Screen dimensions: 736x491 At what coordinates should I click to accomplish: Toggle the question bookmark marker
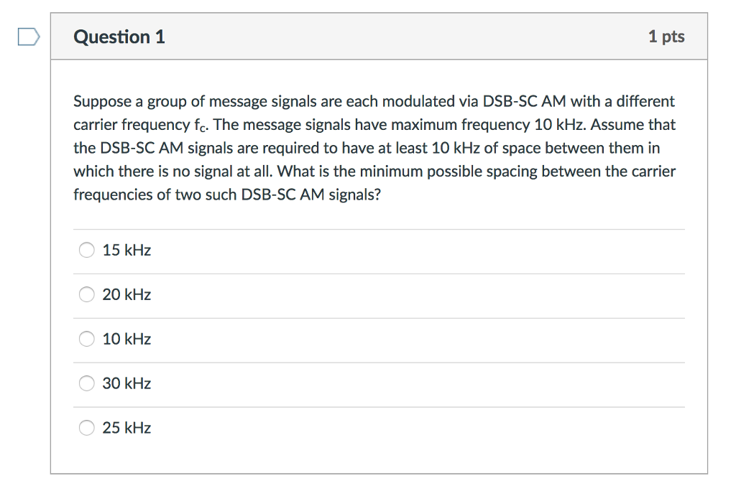pyautogui.click(x=28, y=35)
